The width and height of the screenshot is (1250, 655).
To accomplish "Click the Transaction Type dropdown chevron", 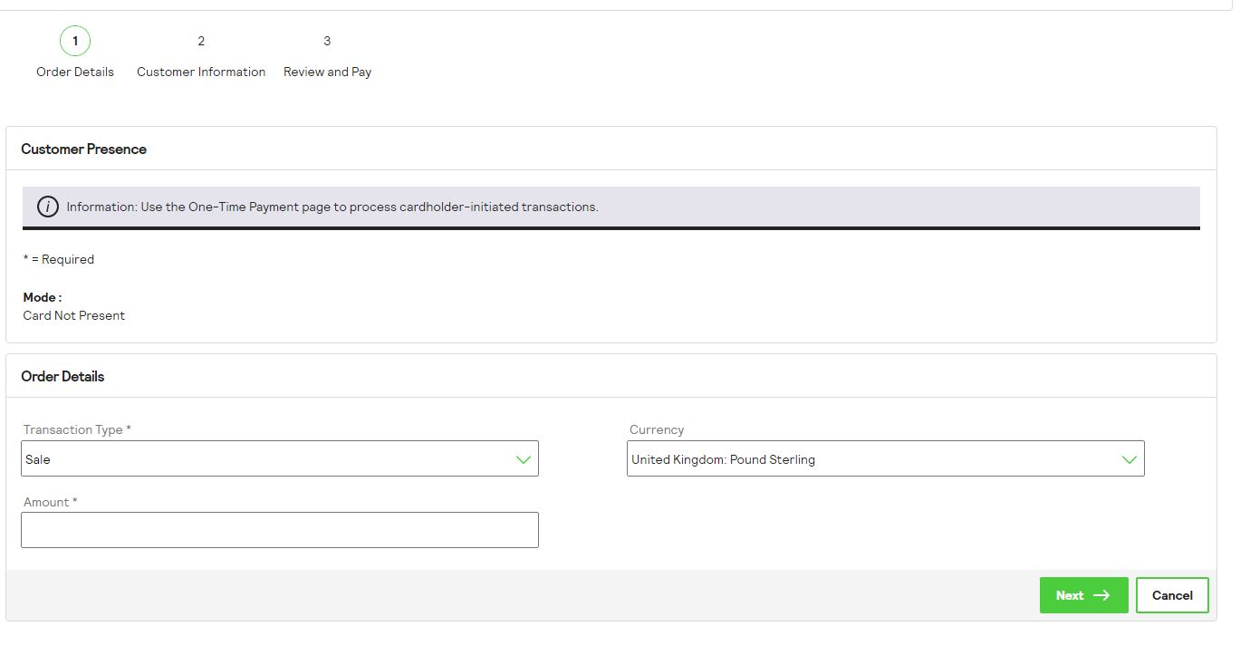I will click(523, 458).
